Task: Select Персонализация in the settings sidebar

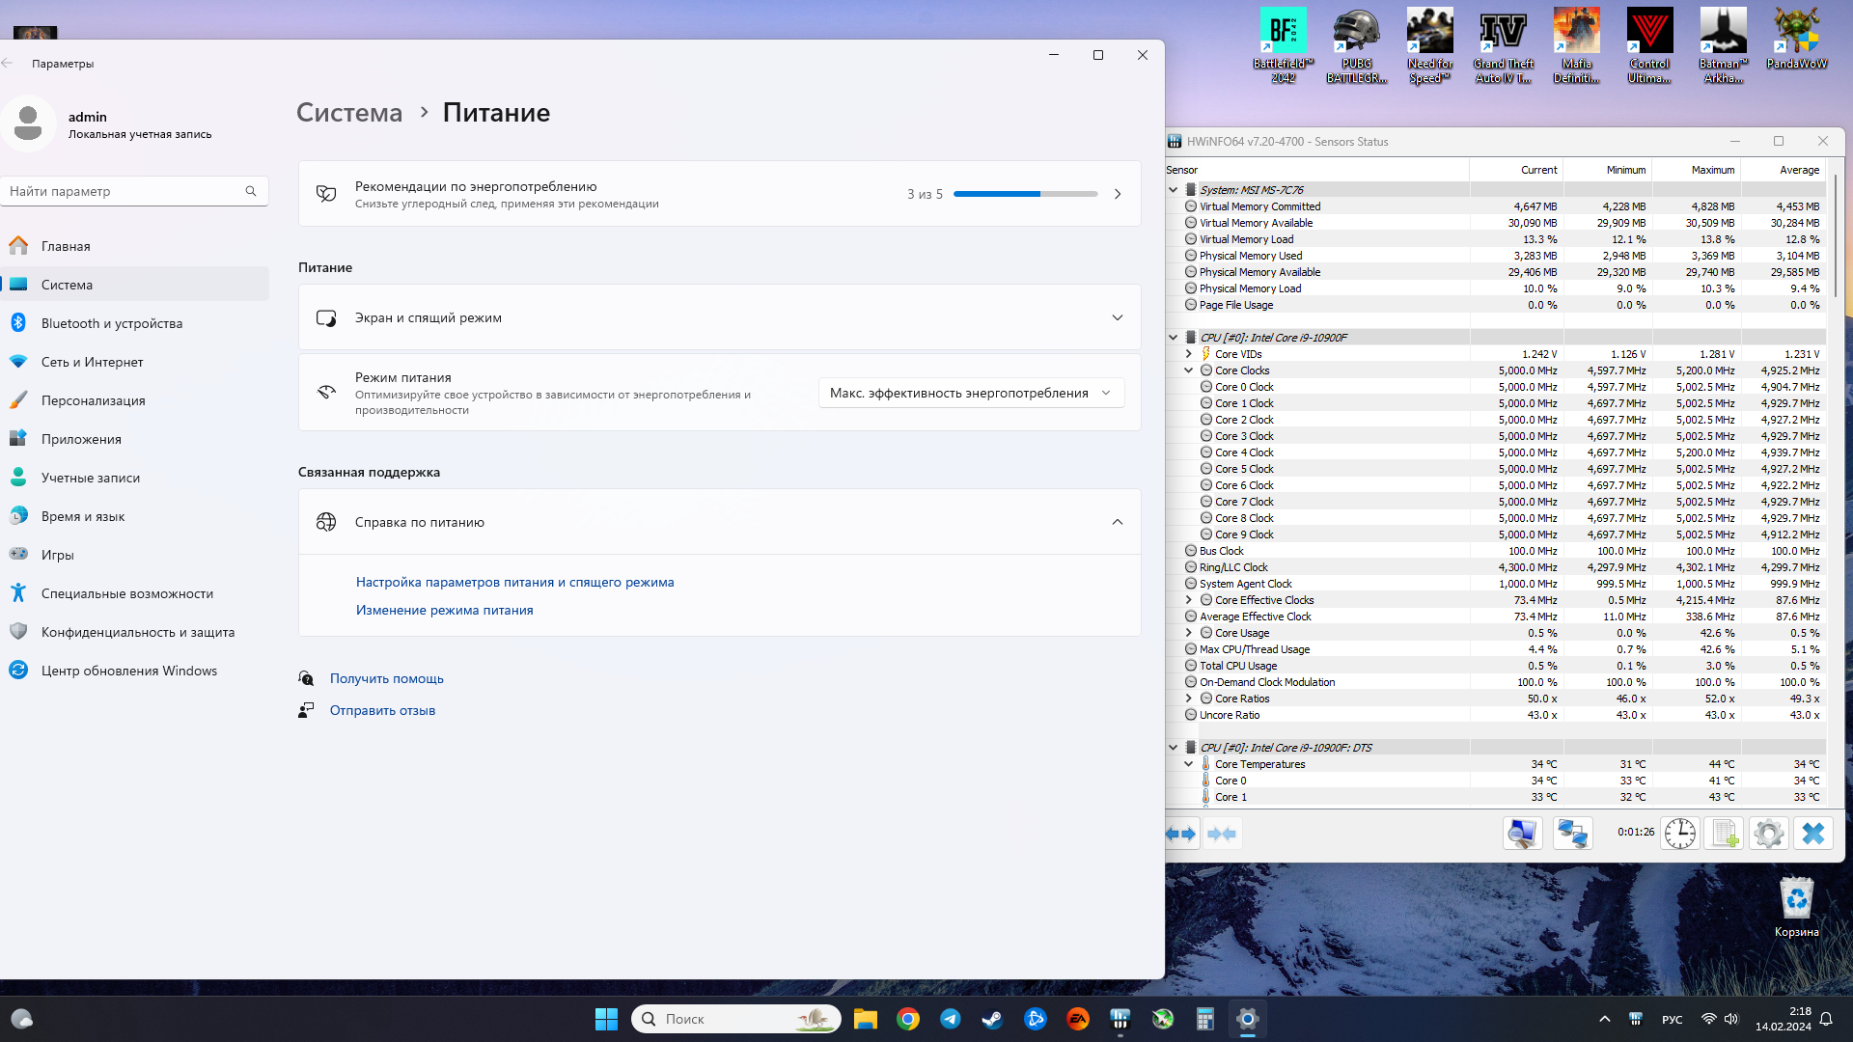Action: pyautogui.click(x=93, y=400)
